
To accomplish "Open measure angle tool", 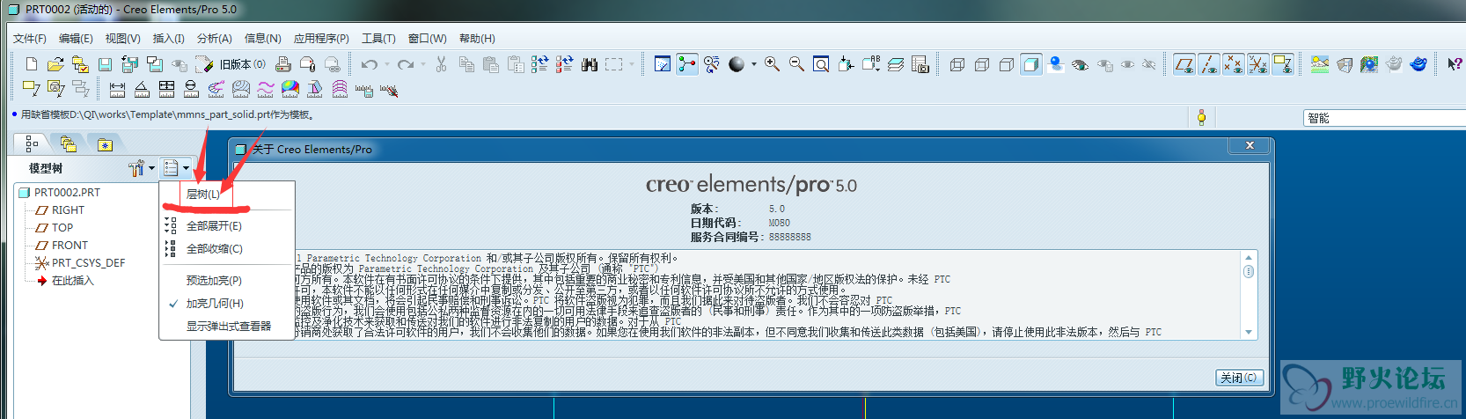I will 142,88.
